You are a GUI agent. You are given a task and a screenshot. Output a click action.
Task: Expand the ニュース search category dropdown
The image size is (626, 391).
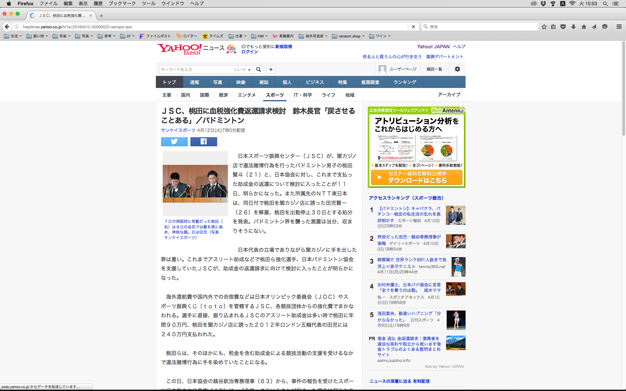click(242, 69)
